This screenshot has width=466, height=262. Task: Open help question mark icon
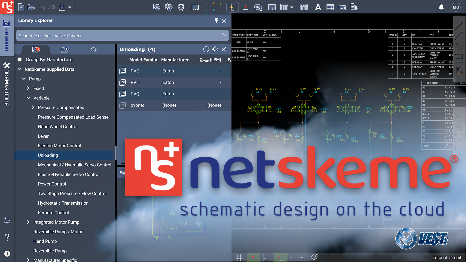pos(7,237)
